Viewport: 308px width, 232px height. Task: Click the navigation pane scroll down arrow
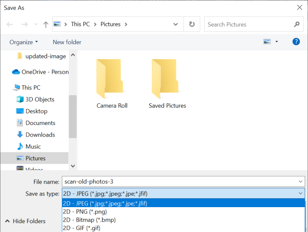point(73,165)
